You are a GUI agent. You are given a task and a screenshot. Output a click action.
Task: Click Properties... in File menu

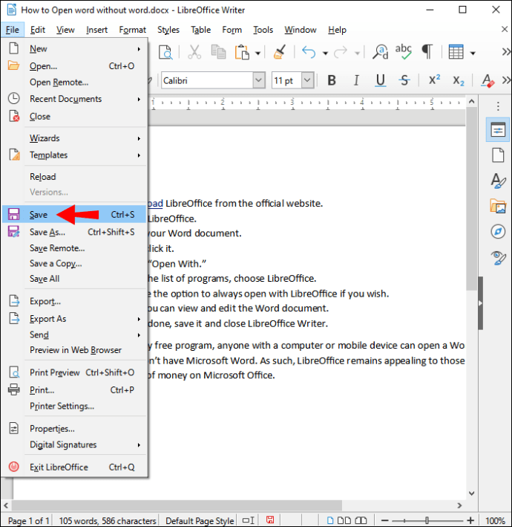tap(74, 429)
